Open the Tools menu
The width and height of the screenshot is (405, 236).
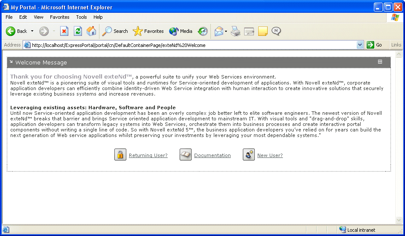pyautogui.click(x=82, y=17)
